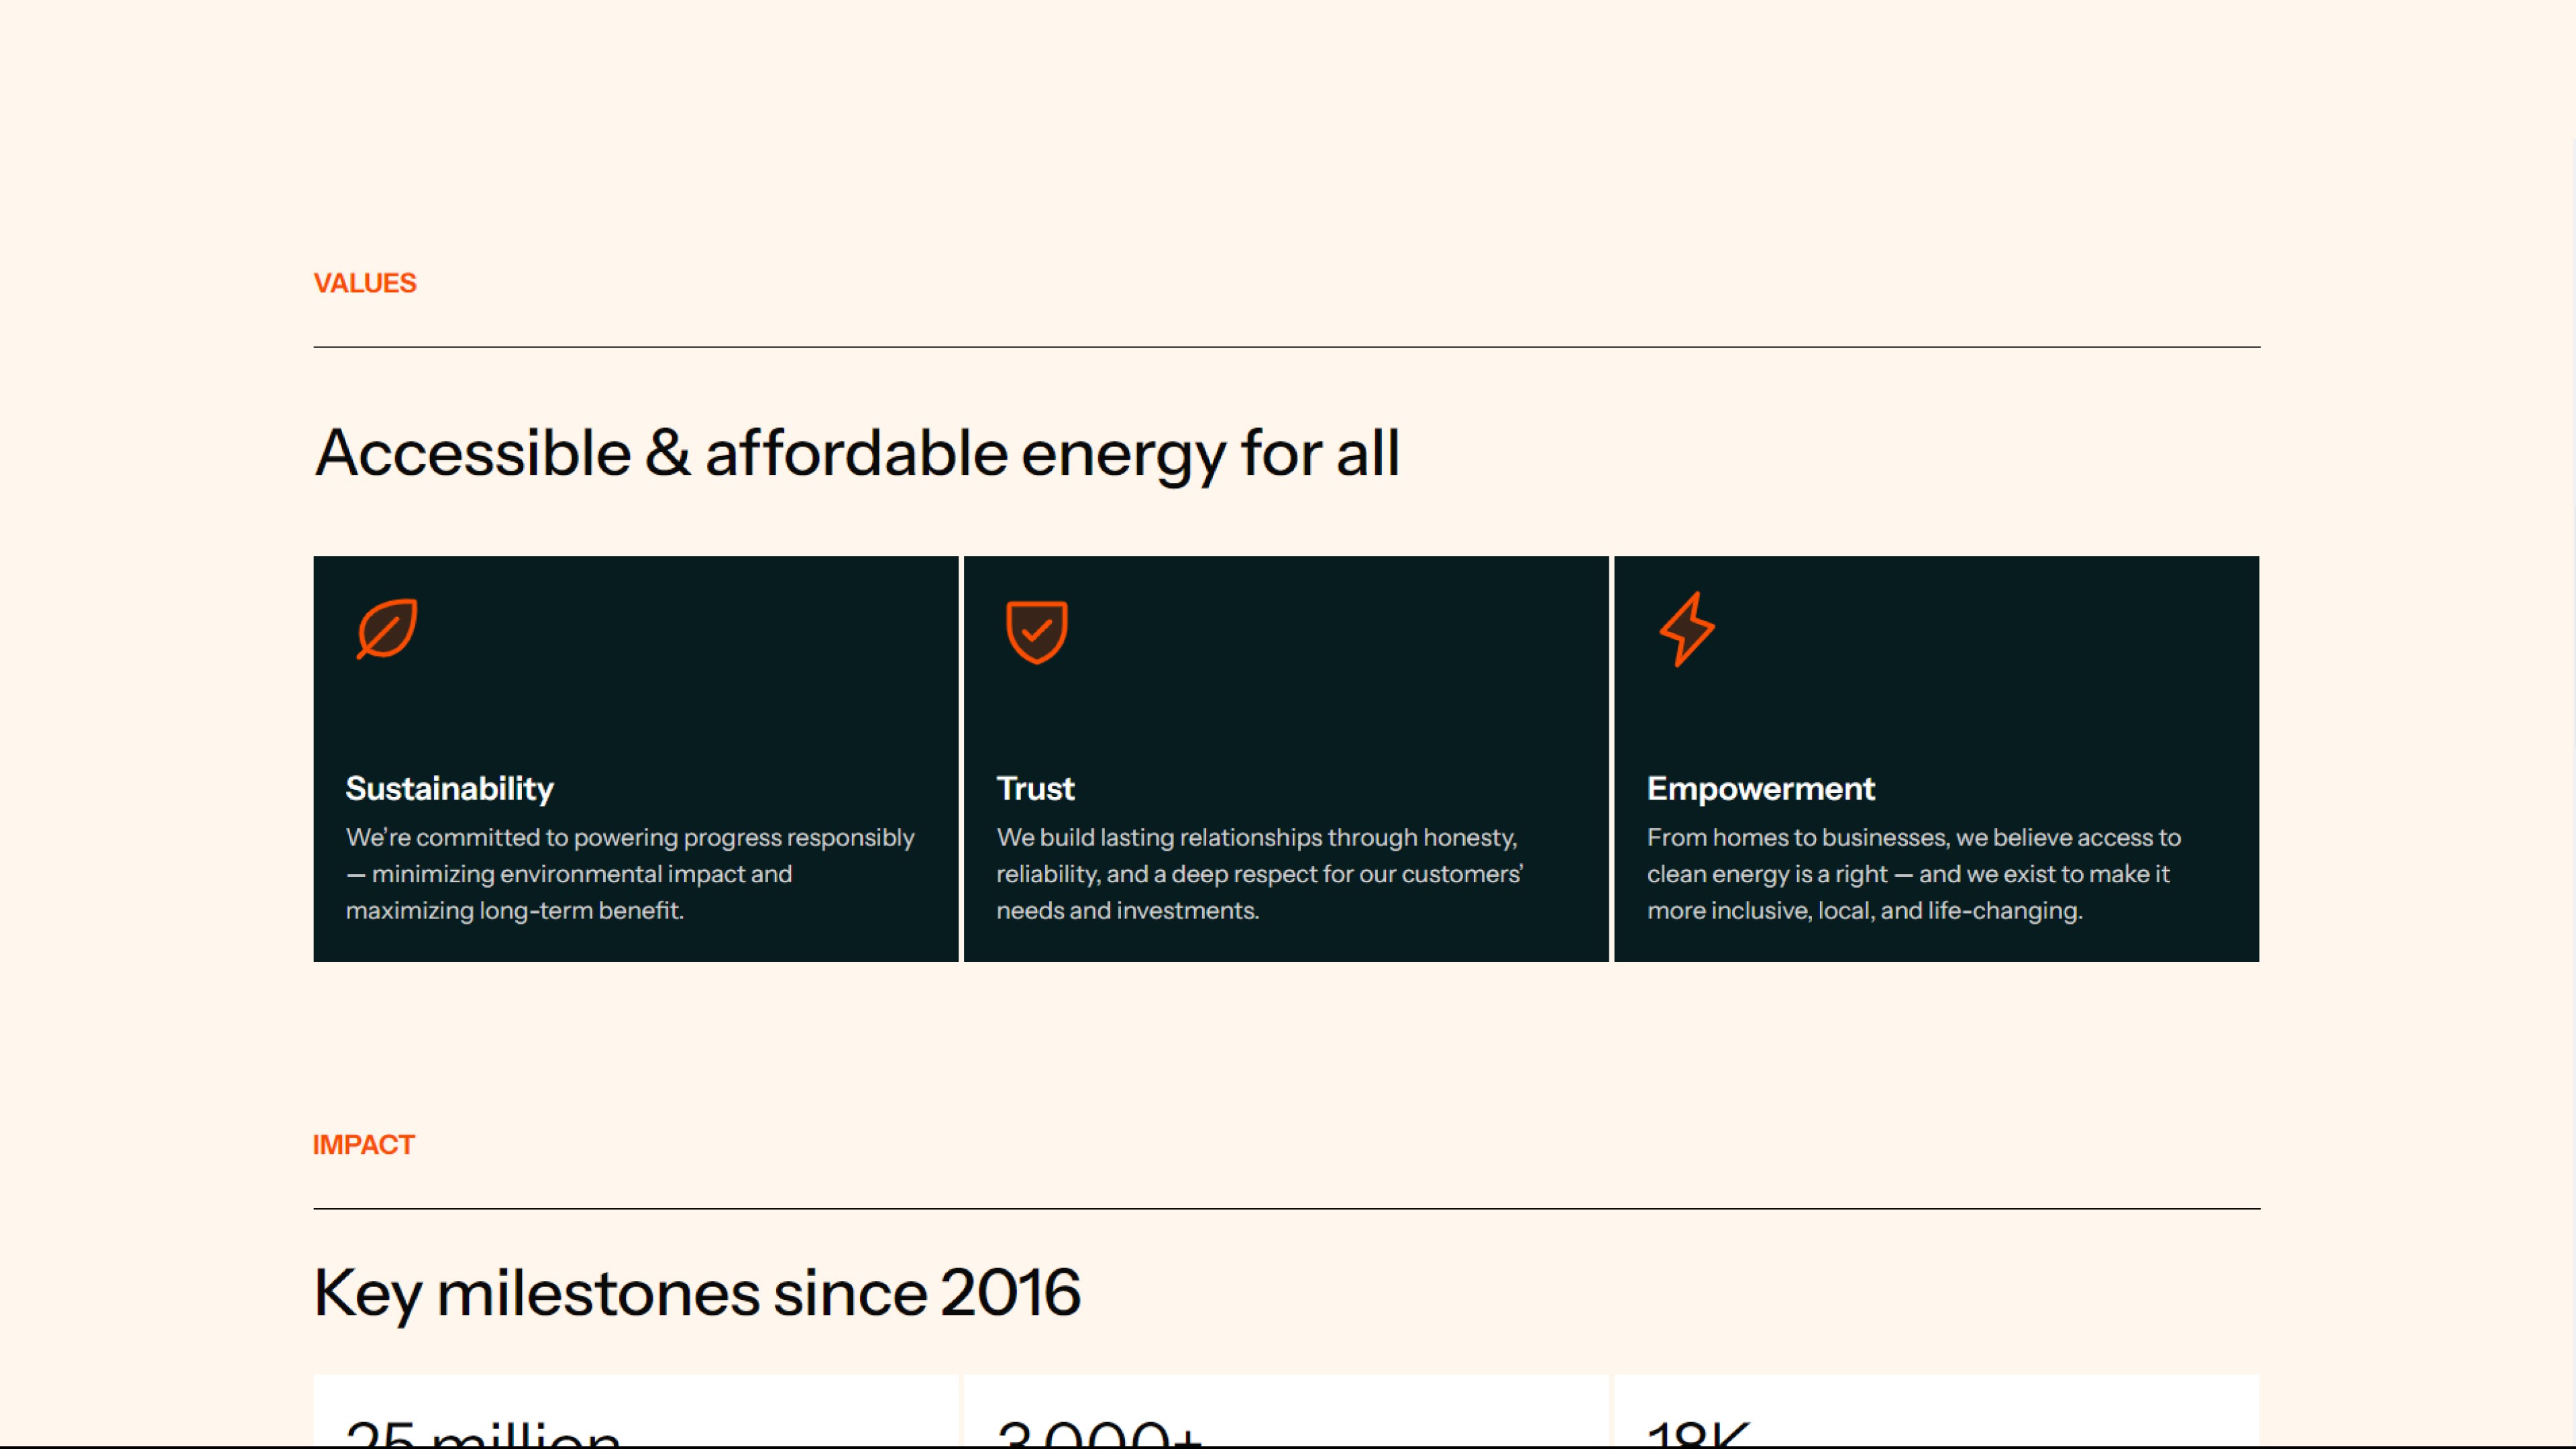Click 'Accessible & affordable energy for all' heading

pos(856,453)
